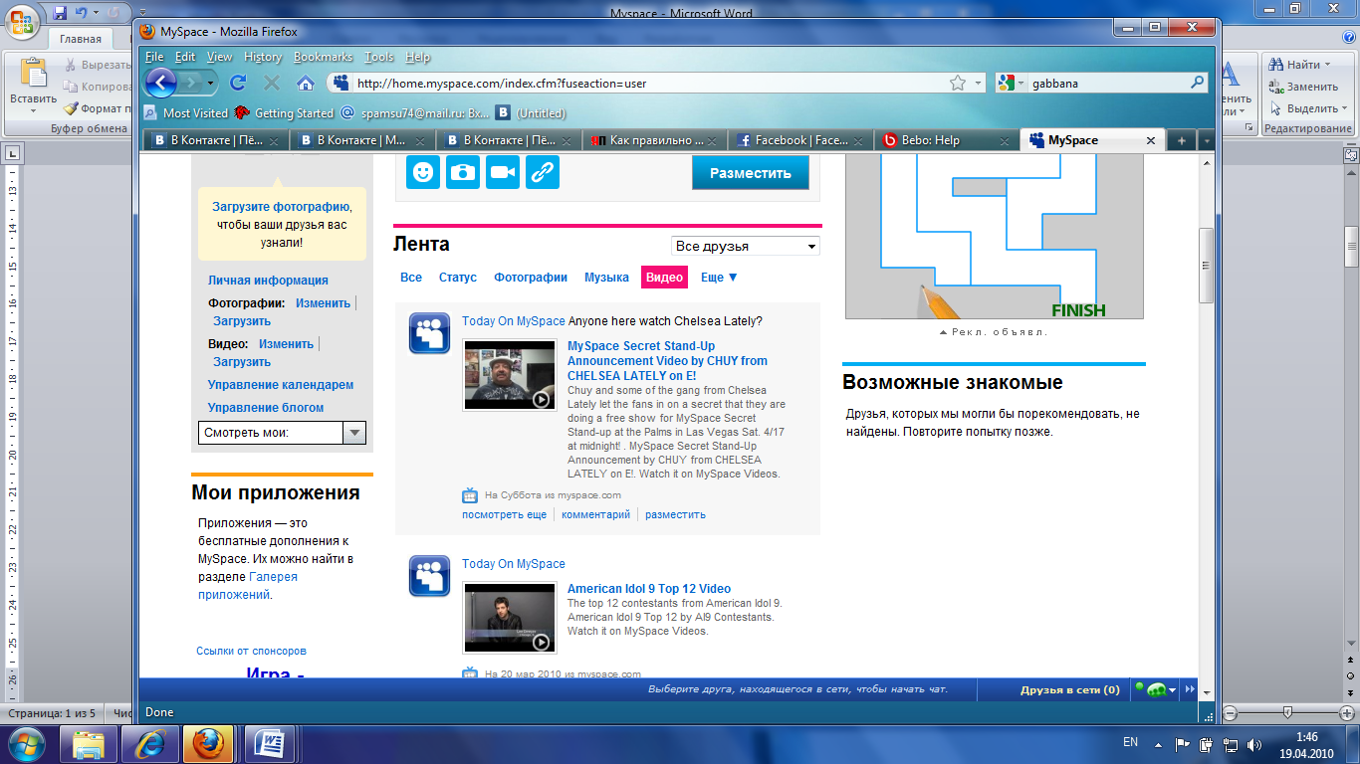
Task: Show hidden tray icons arrow
Action: (1158, 743)
